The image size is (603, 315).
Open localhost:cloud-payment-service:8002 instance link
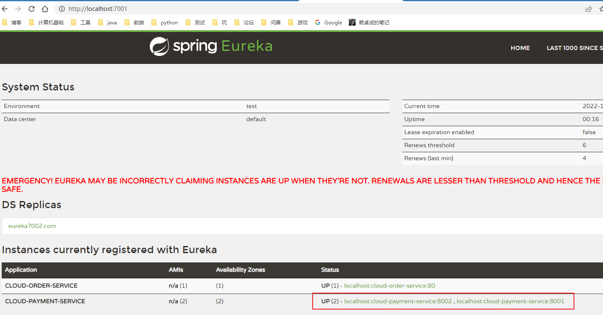coord(398,301)
